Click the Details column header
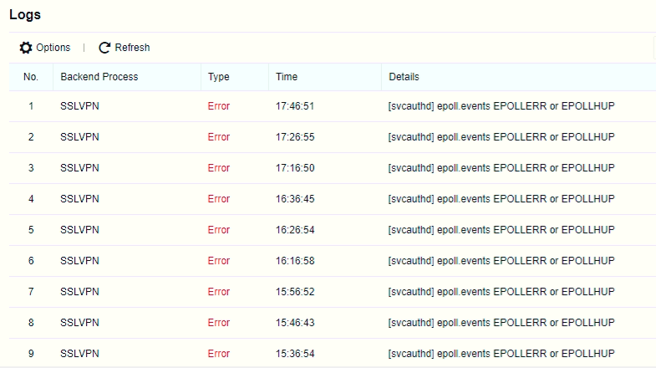This screenshot has width=656, height=368. point(404,77)
